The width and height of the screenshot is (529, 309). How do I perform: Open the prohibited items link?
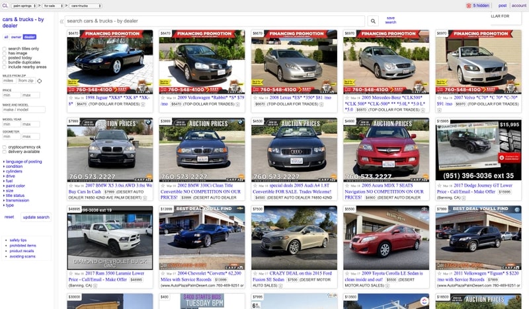22,246
